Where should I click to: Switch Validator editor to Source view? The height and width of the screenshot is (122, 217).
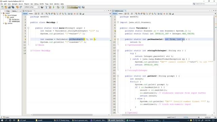(115, 14)
